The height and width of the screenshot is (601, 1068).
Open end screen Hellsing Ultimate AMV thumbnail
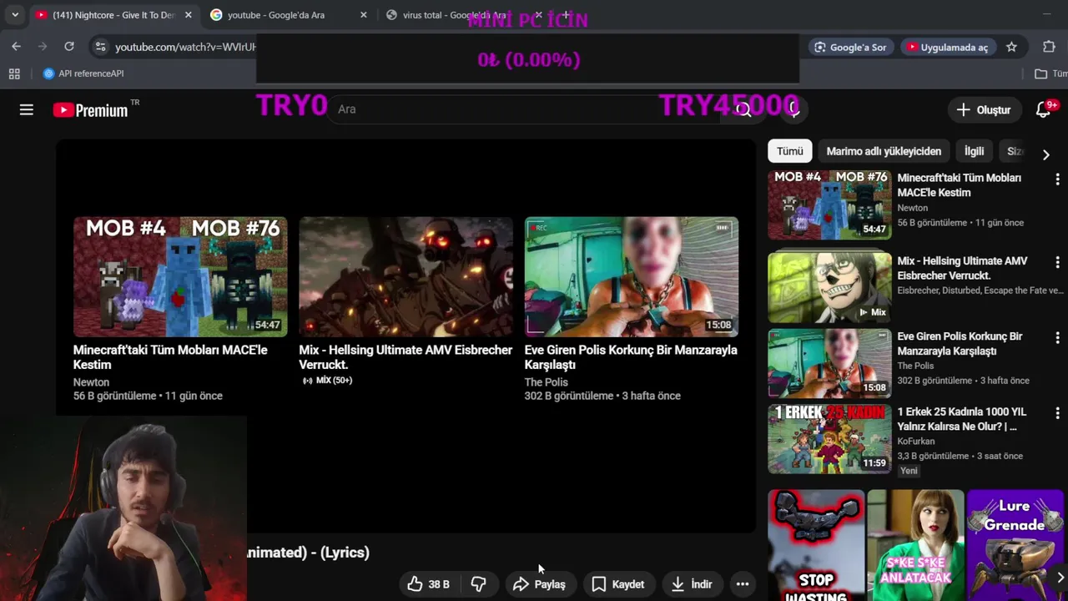click(406, 276)
